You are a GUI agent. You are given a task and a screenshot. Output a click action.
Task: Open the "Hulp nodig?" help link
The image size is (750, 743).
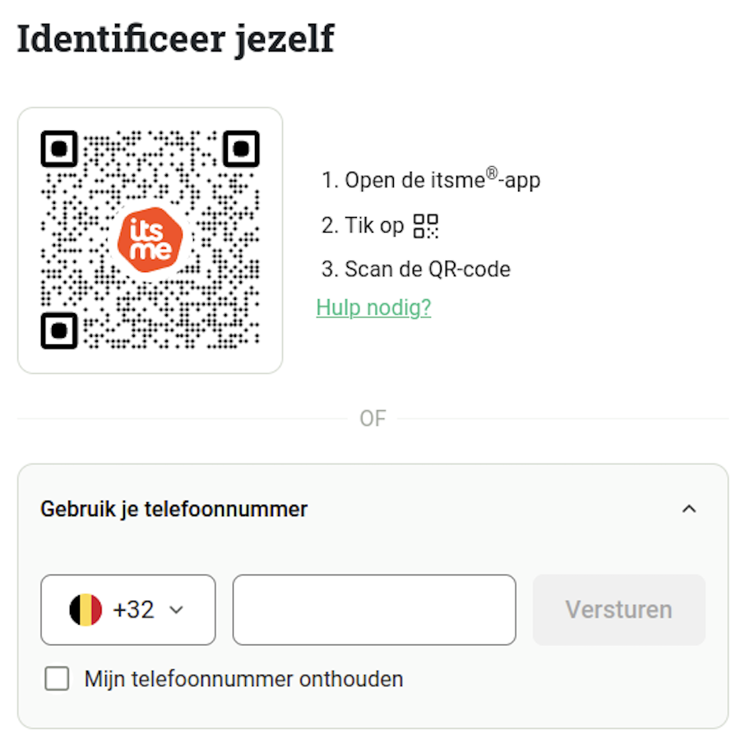[373, 307]
